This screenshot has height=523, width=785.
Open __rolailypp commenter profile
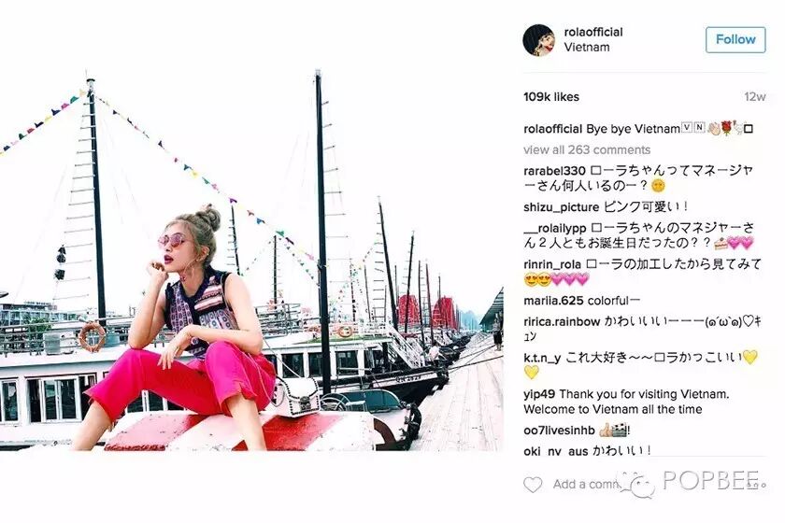(x=555, y=228)
